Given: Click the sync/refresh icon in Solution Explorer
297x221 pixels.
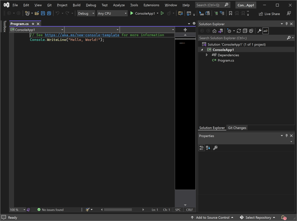Looking at the screenshot, I should (x=239, y=31).
